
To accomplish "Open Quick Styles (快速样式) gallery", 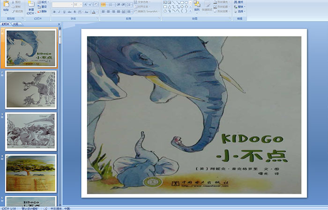I will tap(207, 7).
